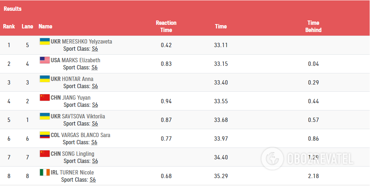Click the China flag beside SONG Lingling
This screenshot has height=186, width=370.
45,154
